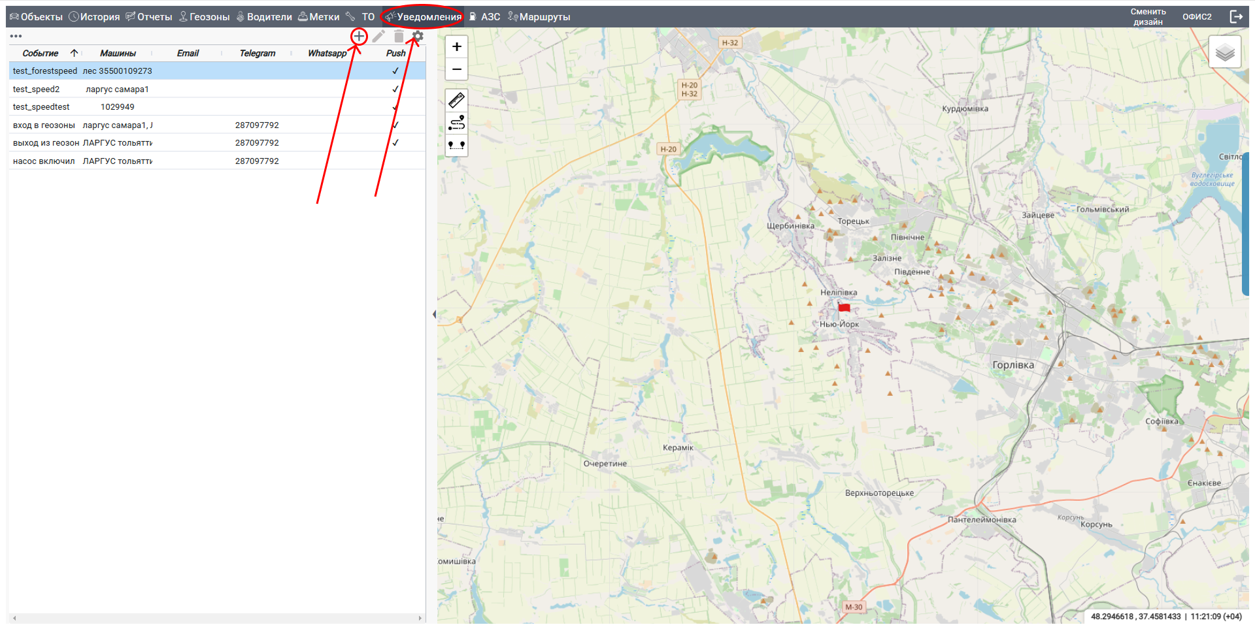Add a new notification with plus icon
1255x627 pixels.
(359, 37)
